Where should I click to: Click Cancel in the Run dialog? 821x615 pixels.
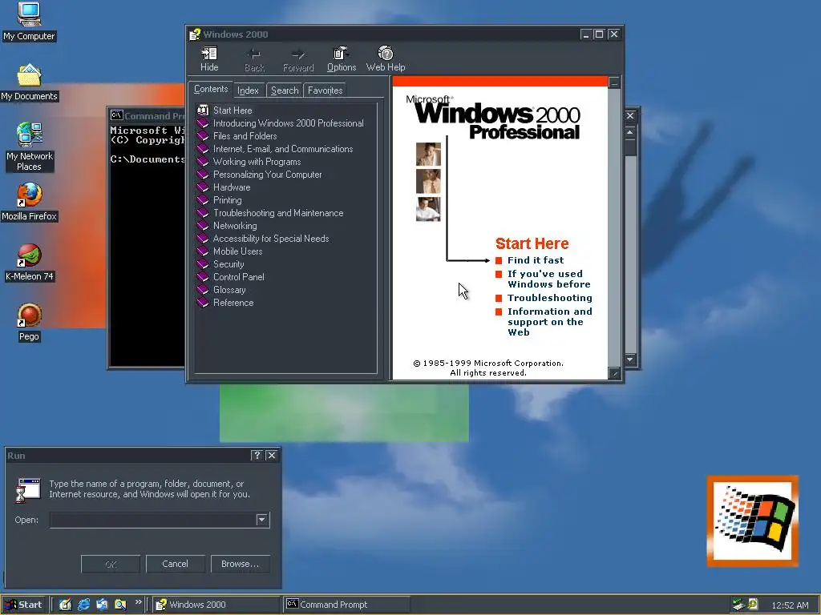pyautogui.click(x=175, y=565)
